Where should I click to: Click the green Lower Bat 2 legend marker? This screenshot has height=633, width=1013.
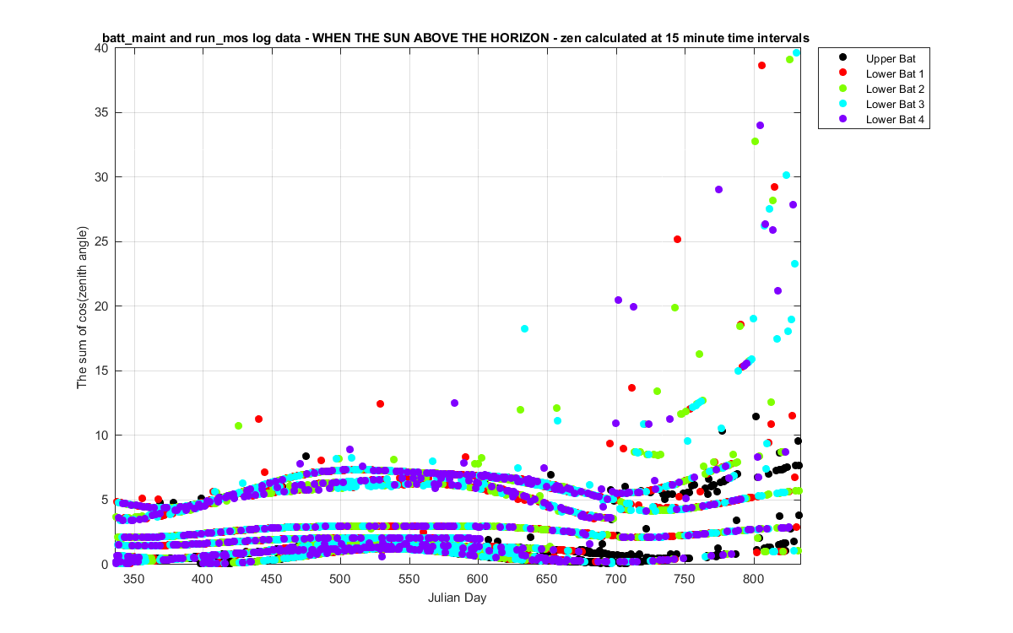[841, 89]
